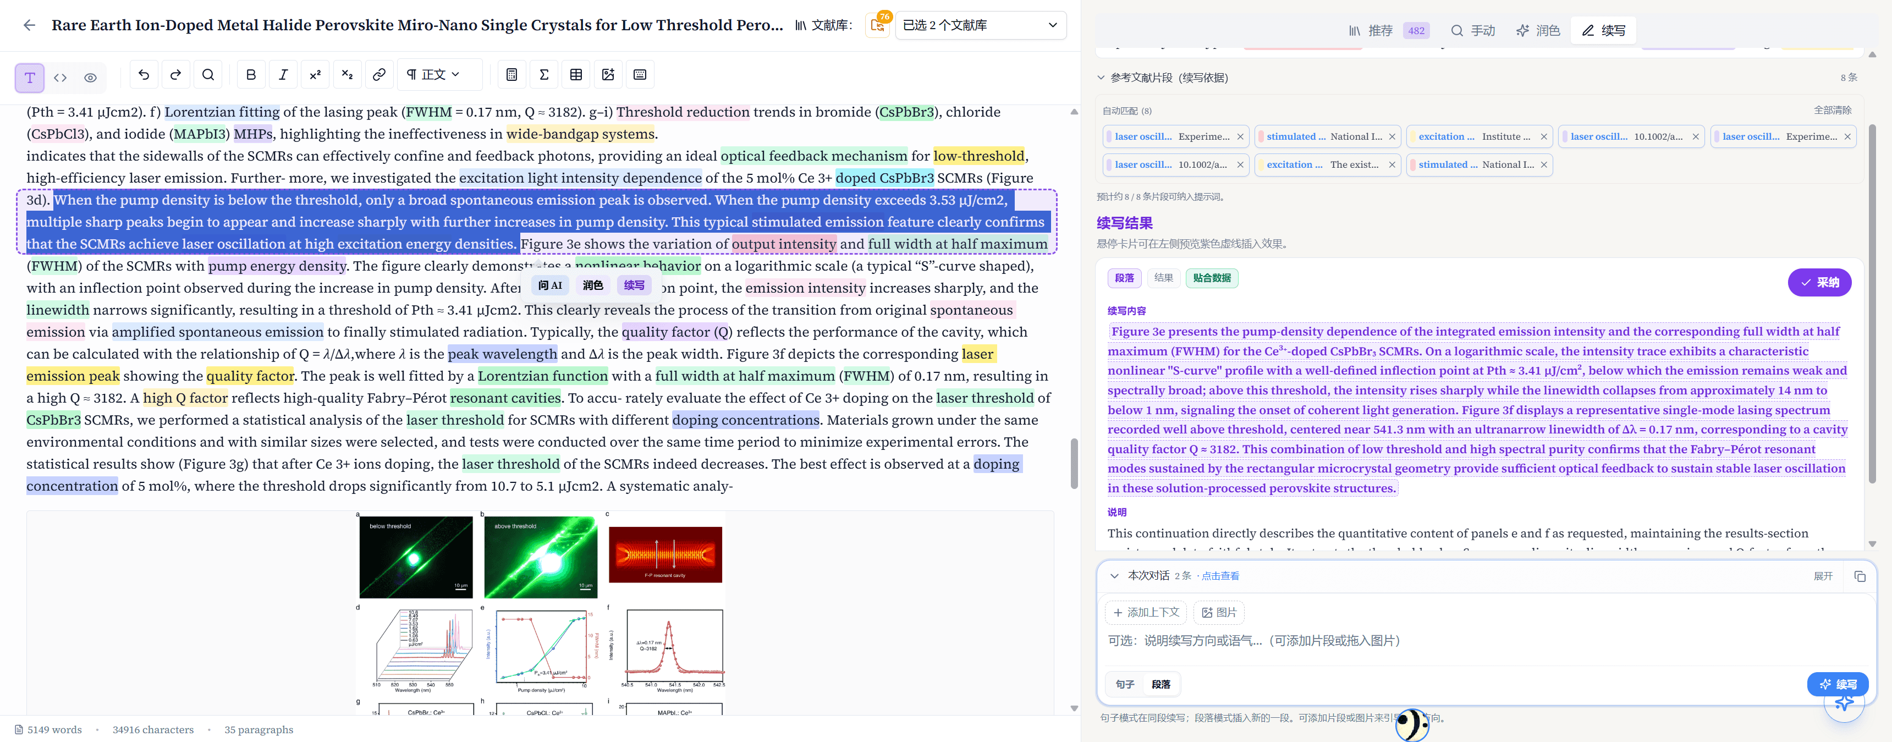
Task: Click the 点击查看 link
Action: point(1220,576)
